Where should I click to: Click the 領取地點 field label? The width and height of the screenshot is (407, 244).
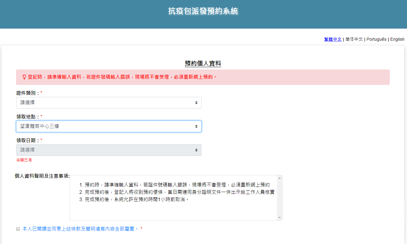coord(28,117)
